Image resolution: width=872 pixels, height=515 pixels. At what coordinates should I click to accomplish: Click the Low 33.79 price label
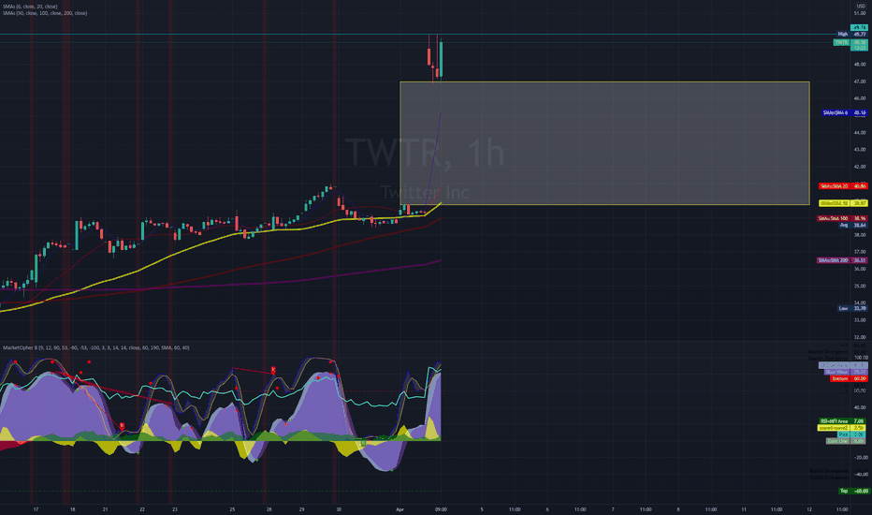point(852,308)
